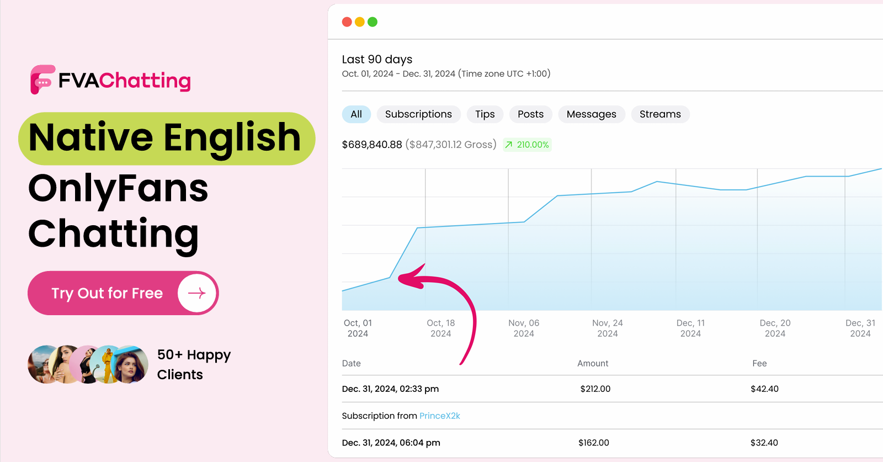Screen dimensions: 883x462
Task: Click the Dec, 20 2024 chart axis label
Action: [x=775, y=328]
